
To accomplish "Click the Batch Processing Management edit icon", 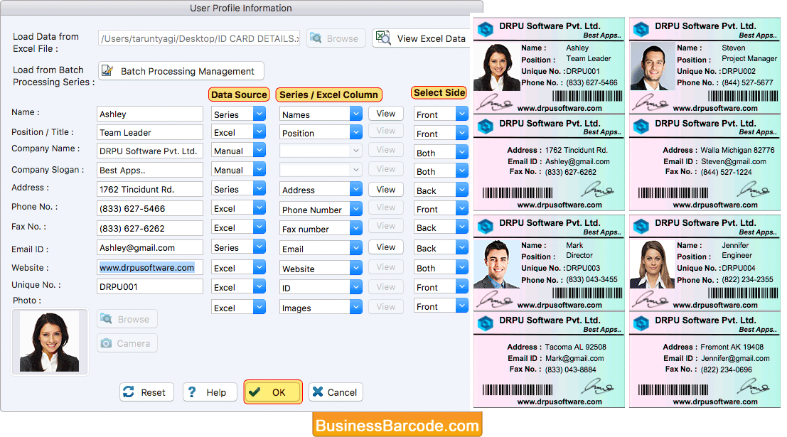I will (x=107, y=71).
